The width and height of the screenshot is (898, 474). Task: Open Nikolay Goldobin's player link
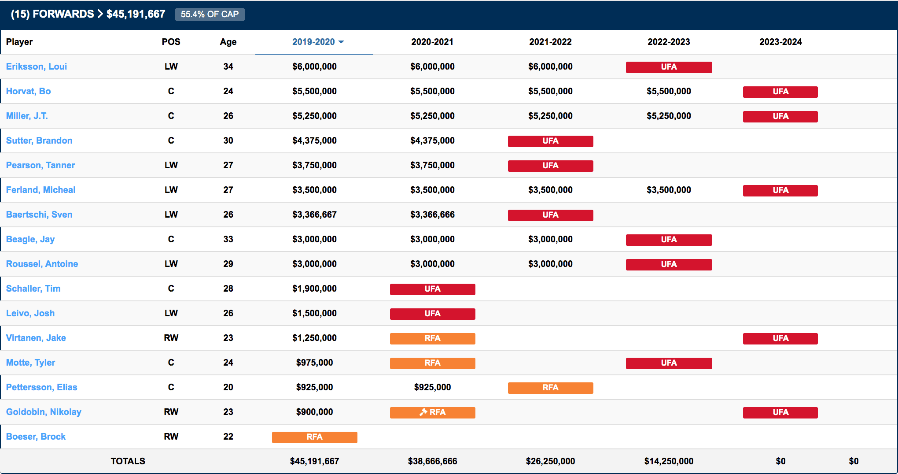(44, 412)
